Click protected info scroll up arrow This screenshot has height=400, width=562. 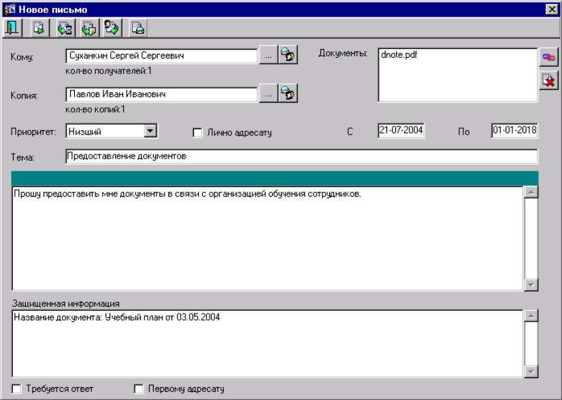tap(531, 316)
